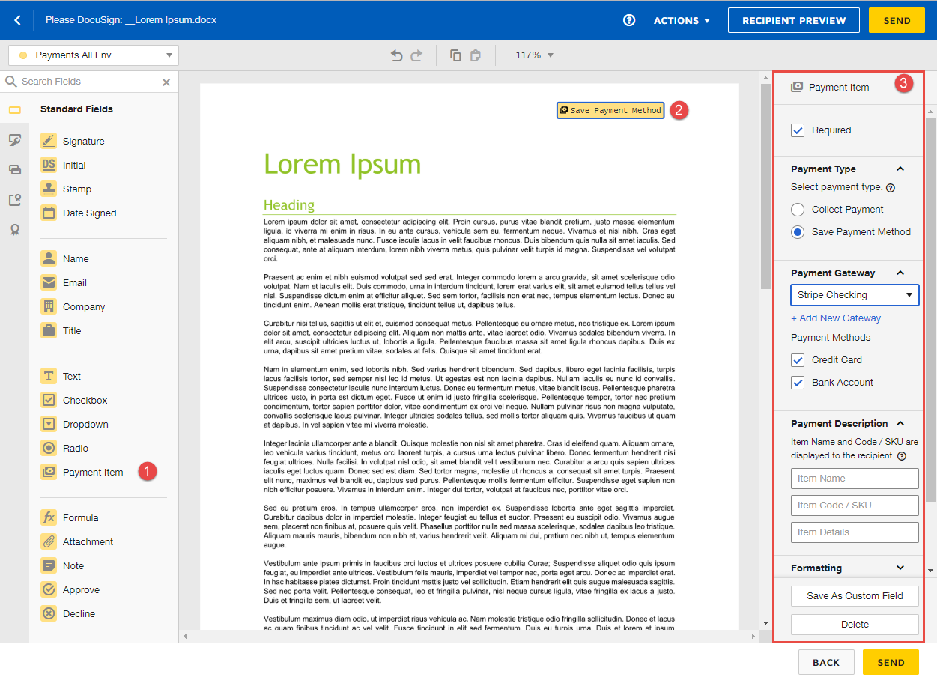Click the Recipient Preview button
937x677 pixels.
click(x=794, y=20)
